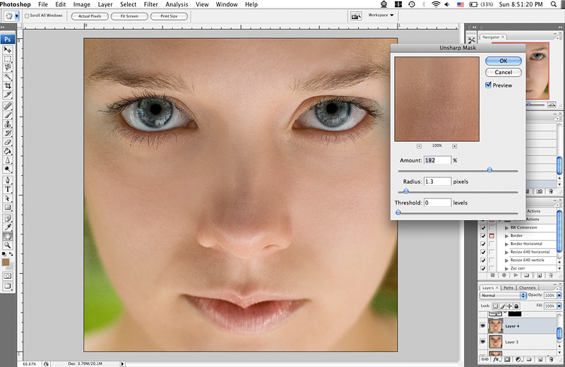Click the Print Size button
This screenshot has width=565, height=367.
point(169,16)
